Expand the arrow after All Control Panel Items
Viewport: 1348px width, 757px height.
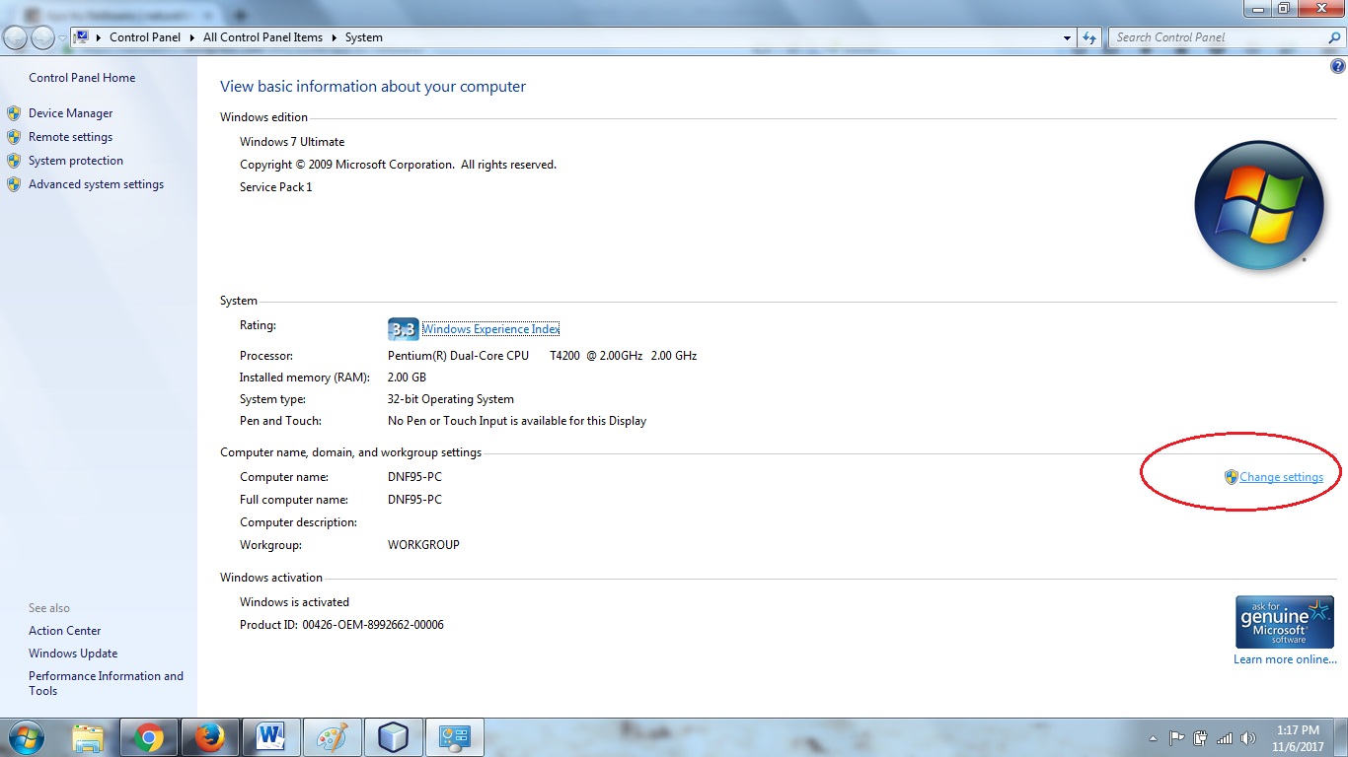335,37
